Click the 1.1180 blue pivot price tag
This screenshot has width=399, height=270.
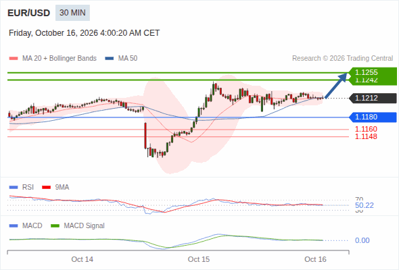[373, 117]
